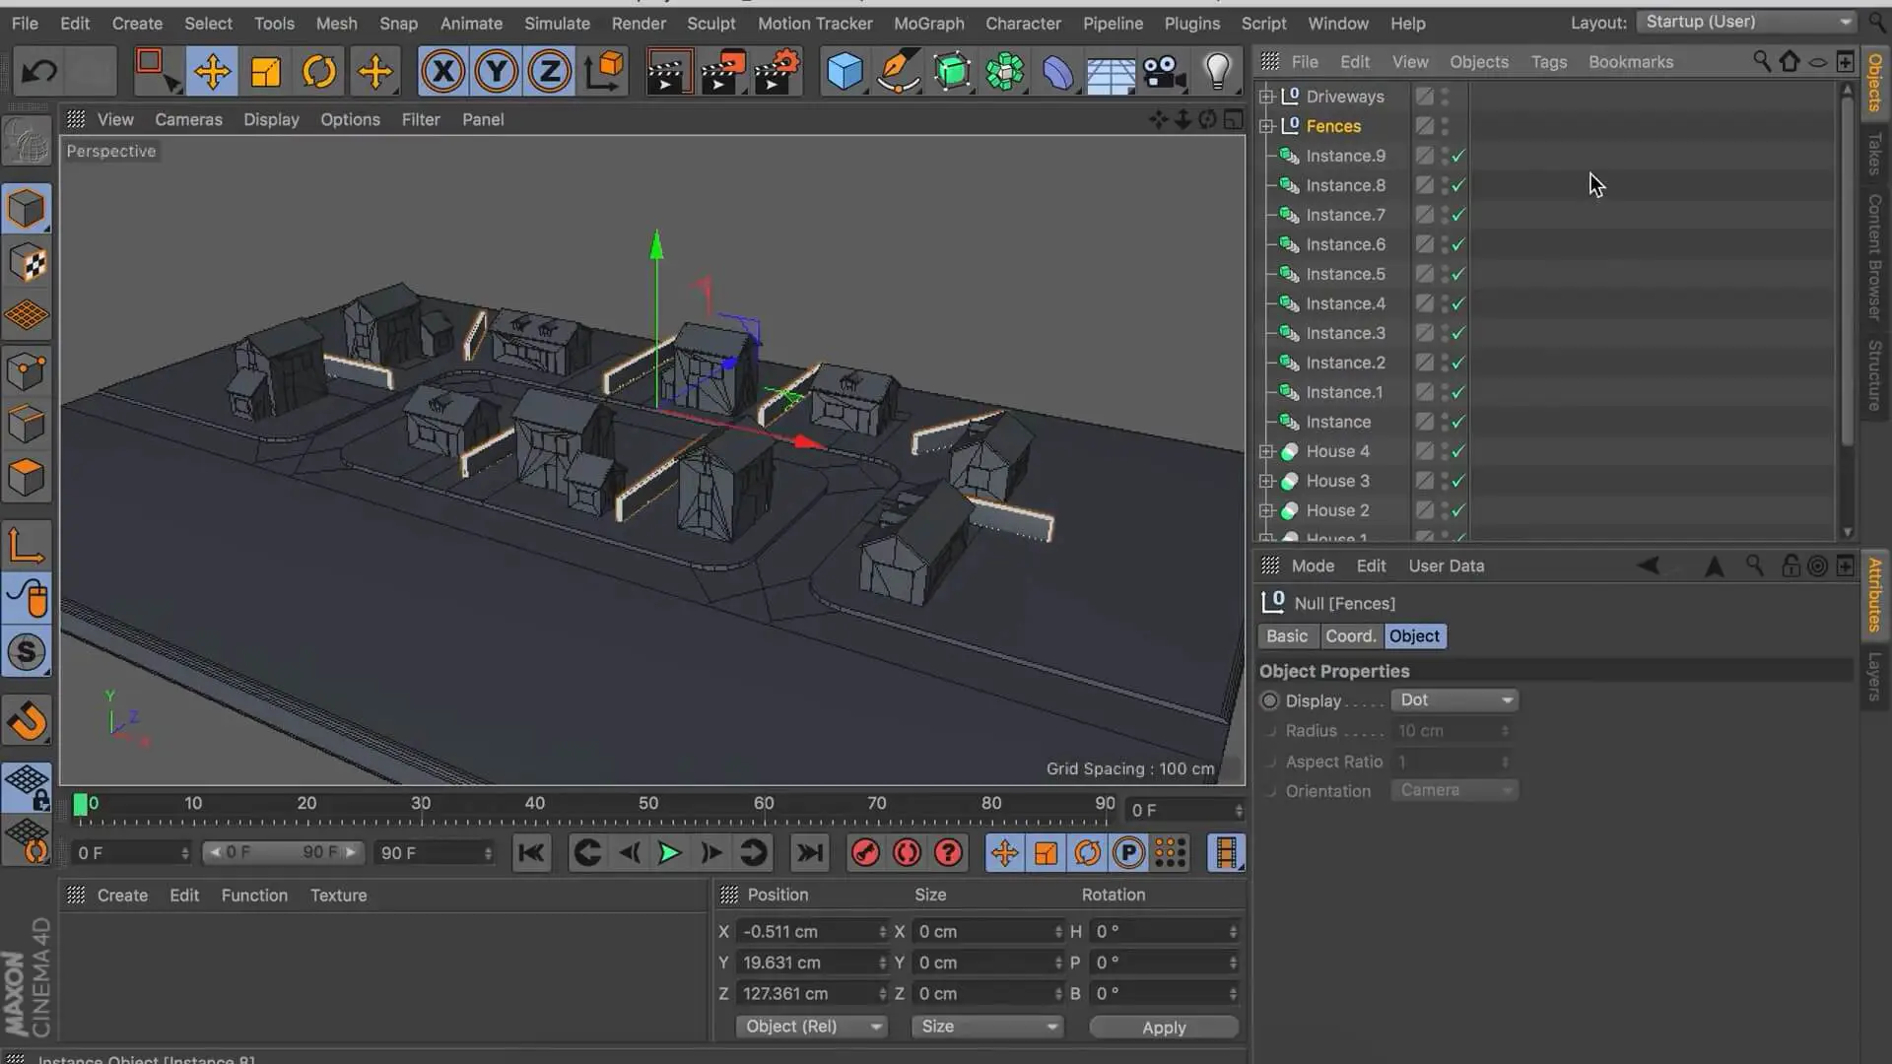Open viewport Cameras menu
1892x1064 pixels.
point(188,119)
